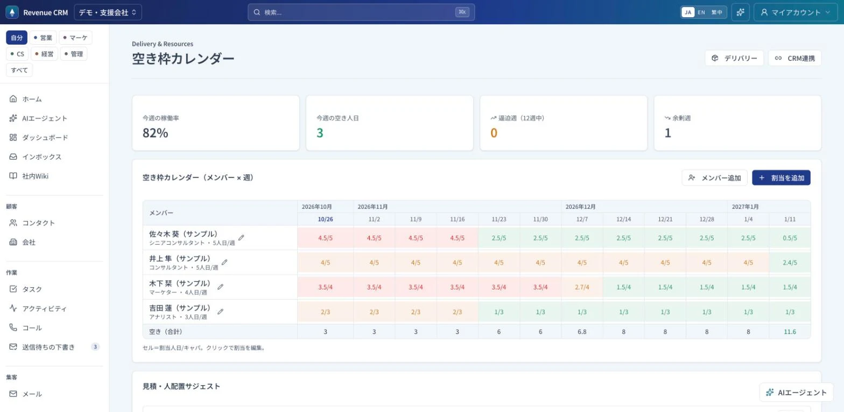Click the デリバリー button
The image size is (844, 412).
click(x=734, y=58)
